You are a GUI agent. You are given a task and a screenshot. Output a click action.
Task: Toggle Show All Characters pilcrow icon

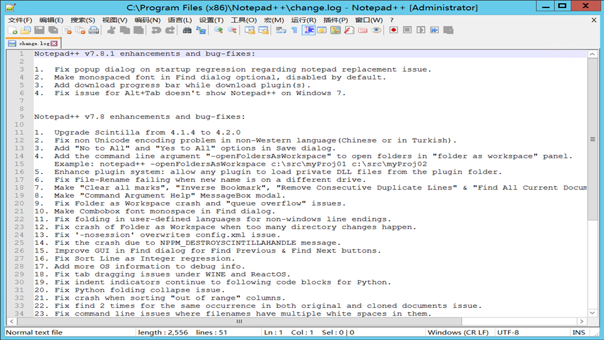click(x=294, y=30)
